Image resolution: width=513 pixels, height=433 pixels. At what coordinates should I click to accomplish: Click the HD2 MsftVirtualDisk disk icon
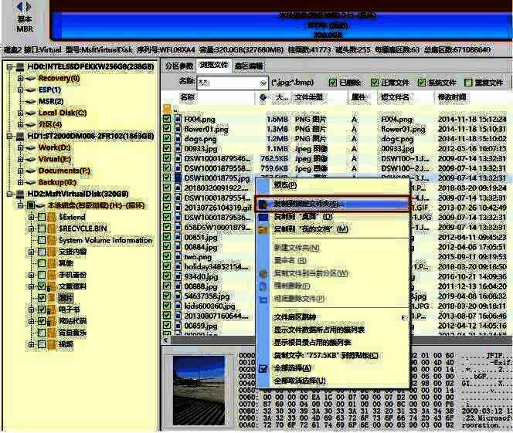coord(20,194)
